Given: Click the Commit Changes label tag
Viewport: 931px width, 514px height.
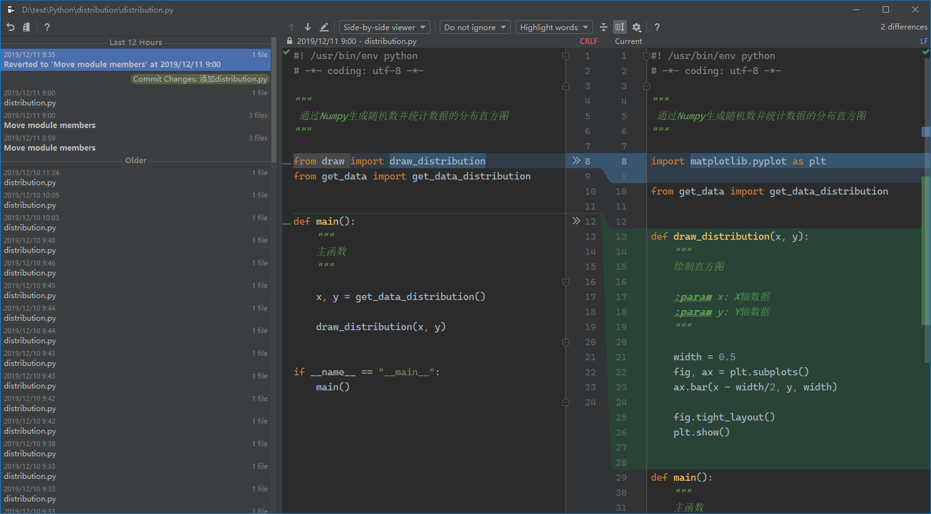Looking at the screenshot, I should tap(200, 79).
